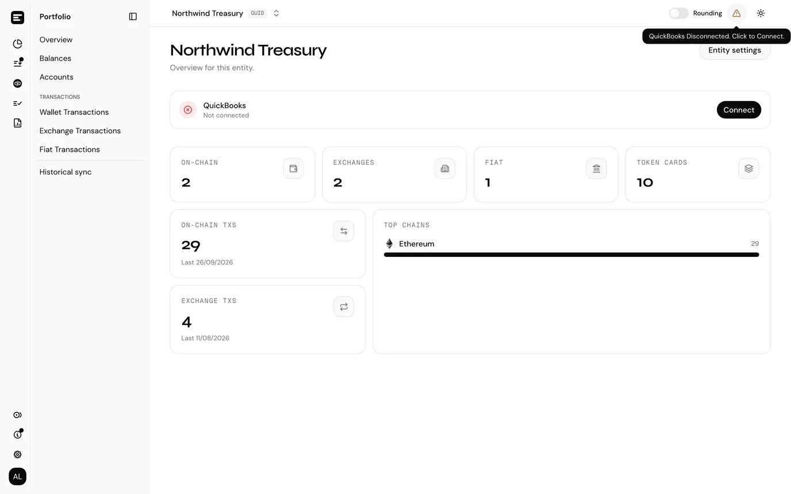
Task: Open the pie chart portfolio icon
Action: 17,44
